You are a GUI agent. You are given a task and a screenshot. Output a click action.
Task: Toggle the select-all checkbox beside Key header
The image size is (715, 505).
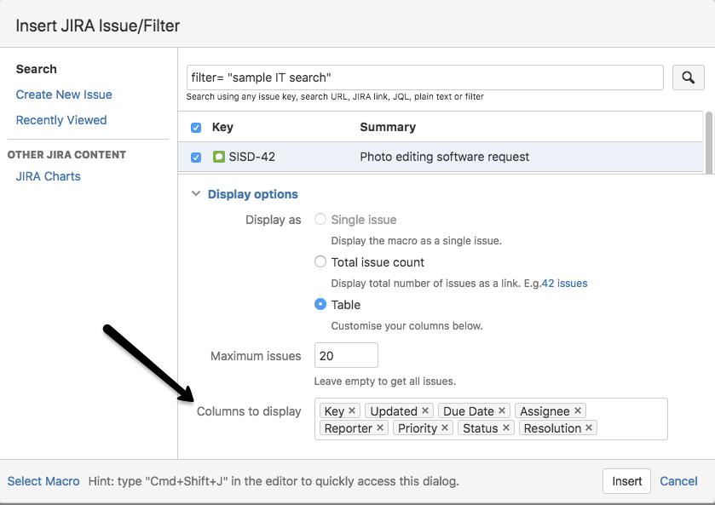pos(196,128)
